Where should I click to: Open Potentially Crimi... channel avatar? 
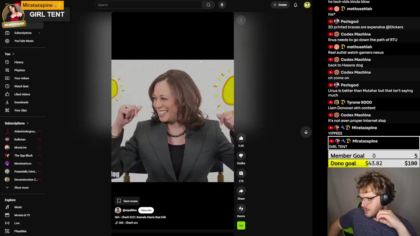[x=7, y=171]
